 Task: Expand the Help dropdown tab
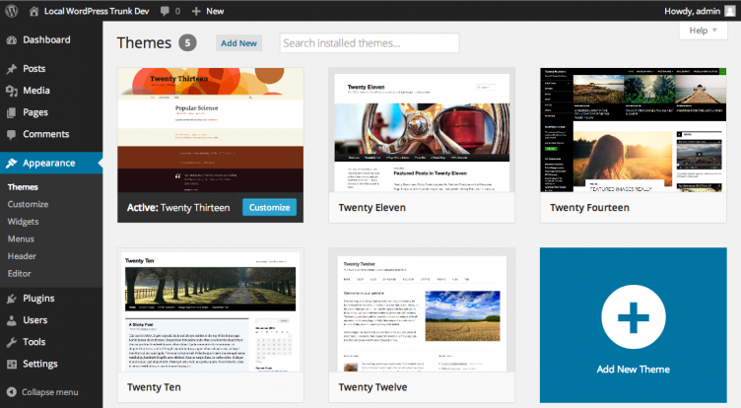click(704, 31)
